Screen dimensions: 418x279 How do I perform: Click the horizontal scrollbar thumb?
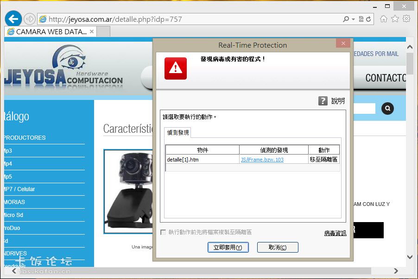(195, 271)
